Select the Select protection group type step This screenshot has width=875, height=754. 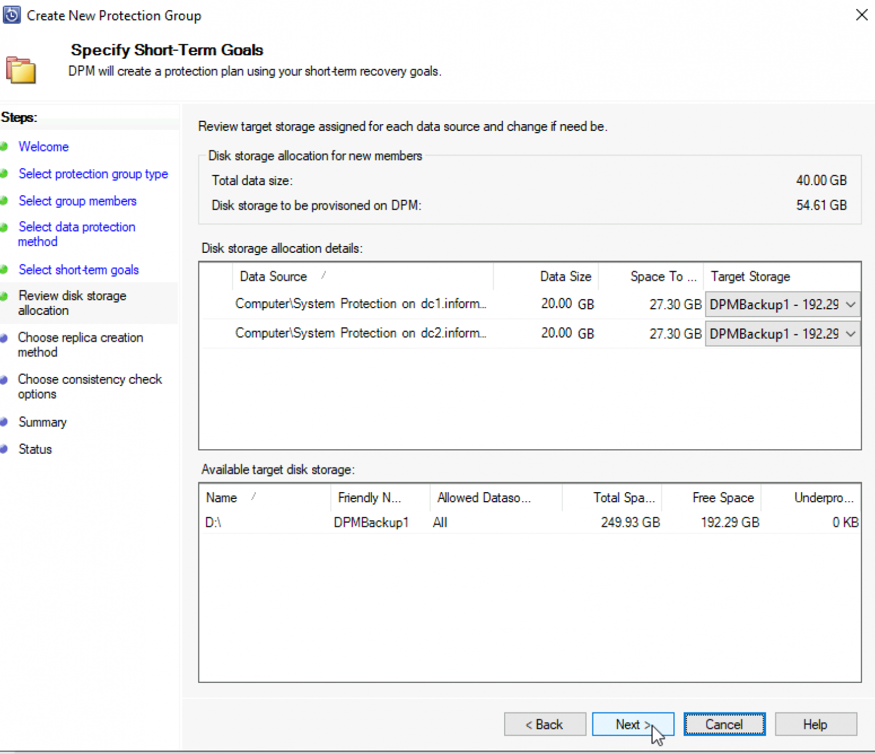pyautogui.click(x=93, y=174)
